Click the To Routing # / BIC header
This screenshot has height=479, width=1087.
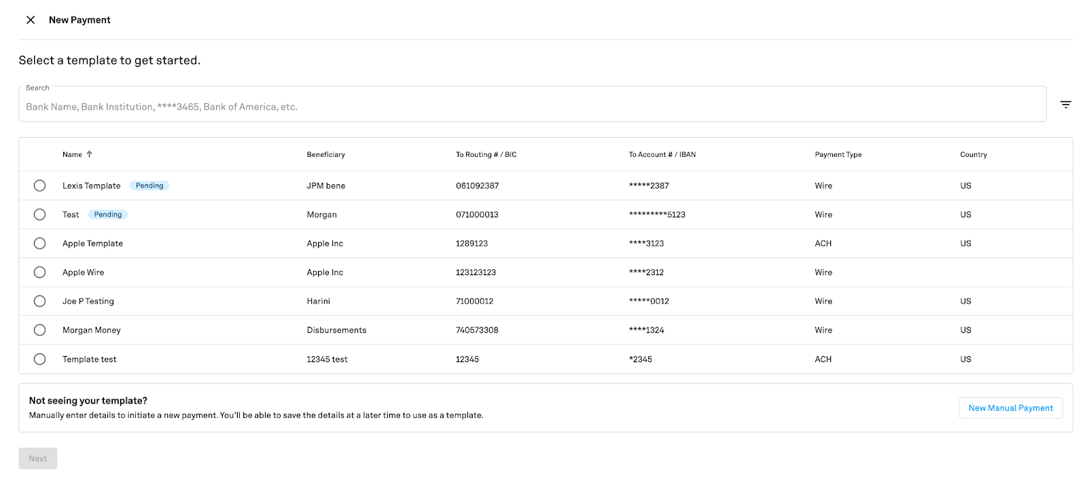point(486,155)
